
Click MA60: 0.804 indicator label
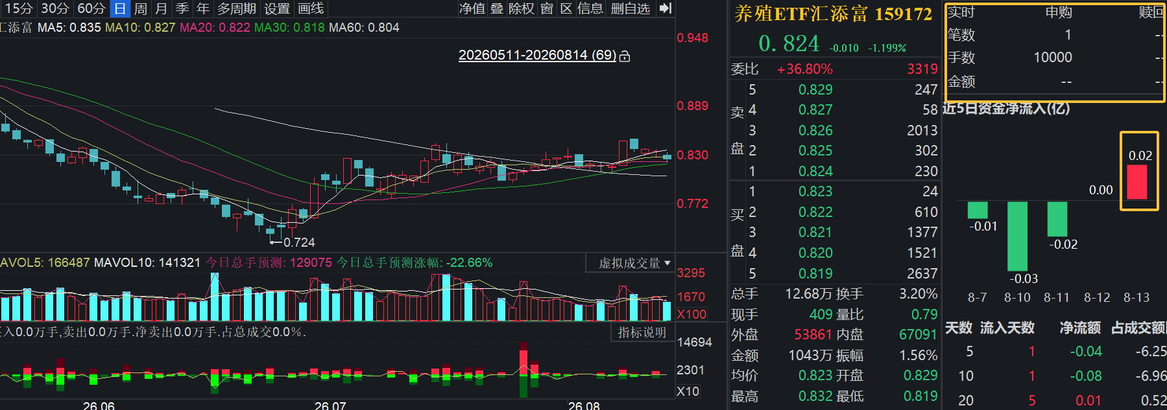[364, 27]
